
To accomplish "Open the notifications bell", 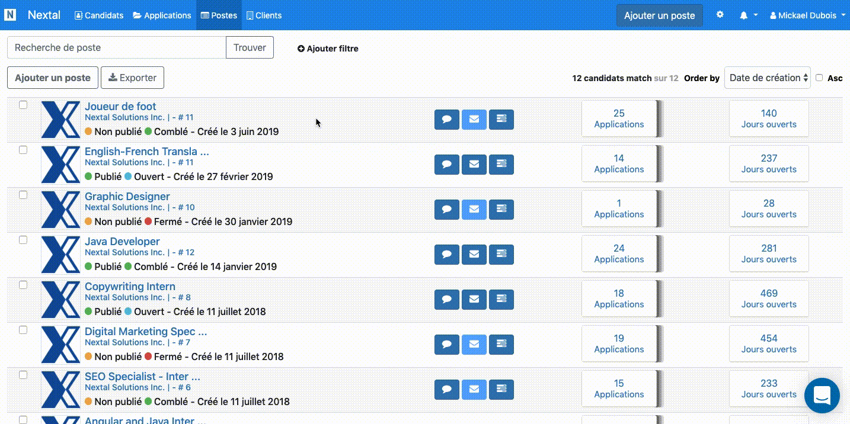I will click(x=743, y=15).
